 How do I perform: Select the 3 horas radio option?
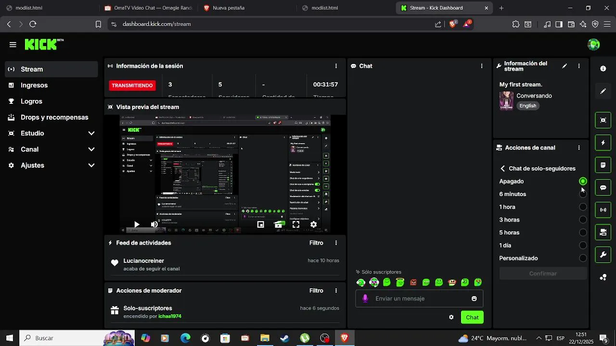click(x=583, y=220)
